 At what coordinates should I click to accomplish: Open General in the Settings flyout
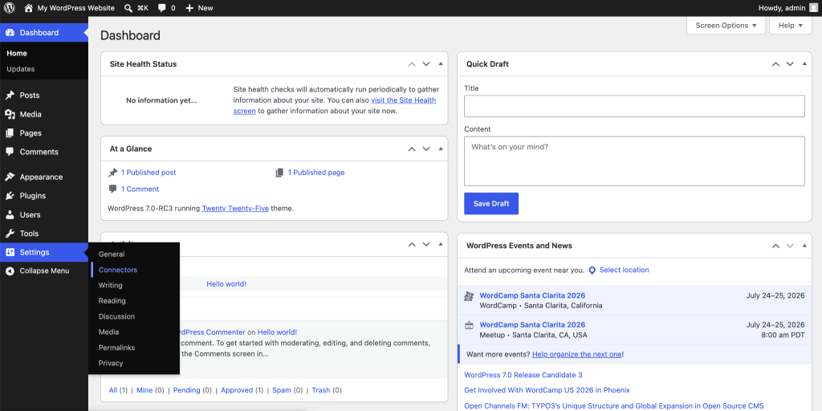(x=112, y=254)
